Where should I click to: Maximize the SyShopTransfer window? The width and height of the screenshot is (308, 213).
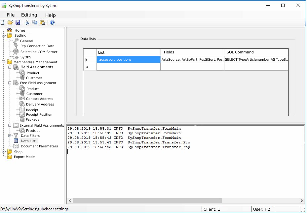[x=283, y=6]
